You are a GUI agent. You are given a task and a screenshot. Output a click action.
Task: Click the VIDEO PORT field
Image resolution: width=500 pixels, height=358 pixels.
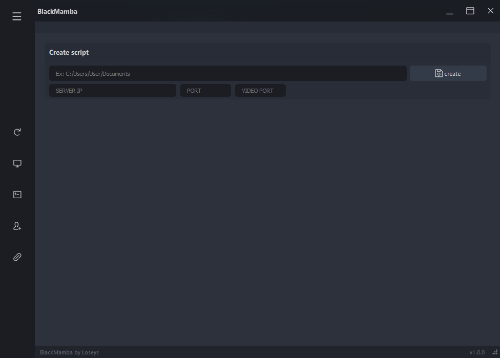pyautogui.click(x=261, y=91)
